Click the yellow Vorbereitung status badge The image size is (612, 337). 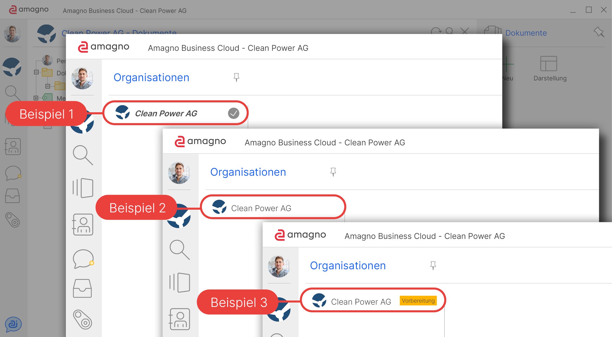(x=418, y=301)
